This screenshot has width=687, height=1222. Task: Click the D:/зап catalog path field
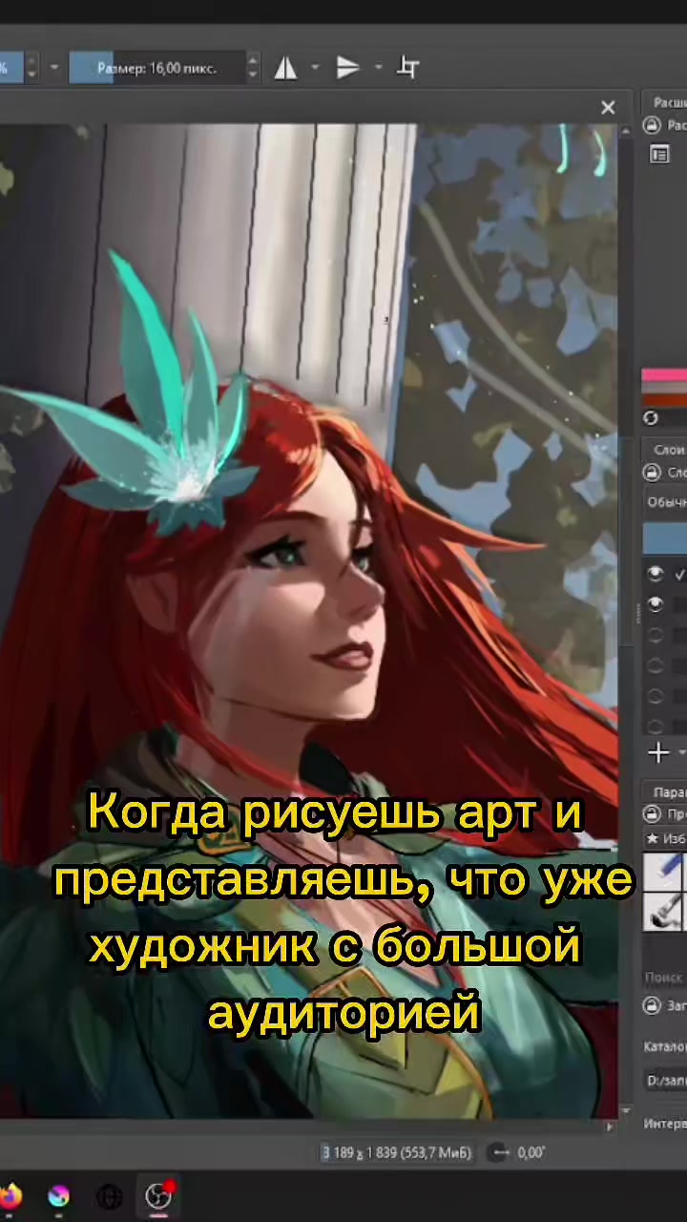click(666, 1081)
